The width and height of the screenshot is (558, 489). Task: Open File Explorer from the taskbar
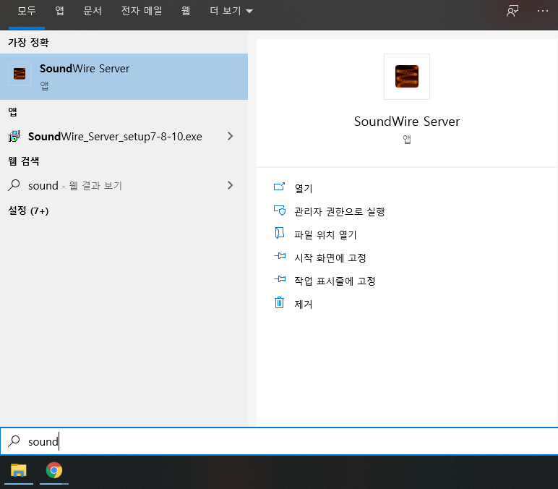(x=19, y=470)
